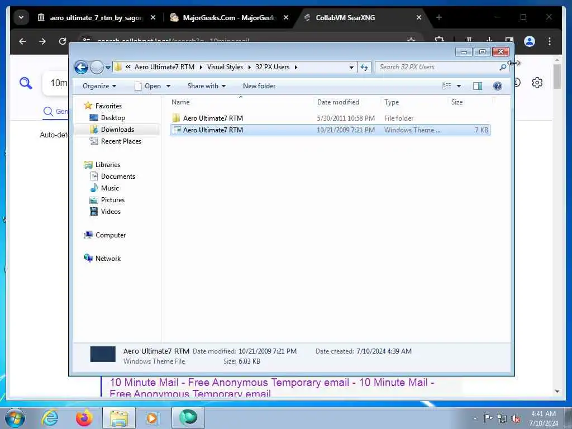The image size is (572, 429).
Task: Change the view with the view icon
Action: coord(446,86)
